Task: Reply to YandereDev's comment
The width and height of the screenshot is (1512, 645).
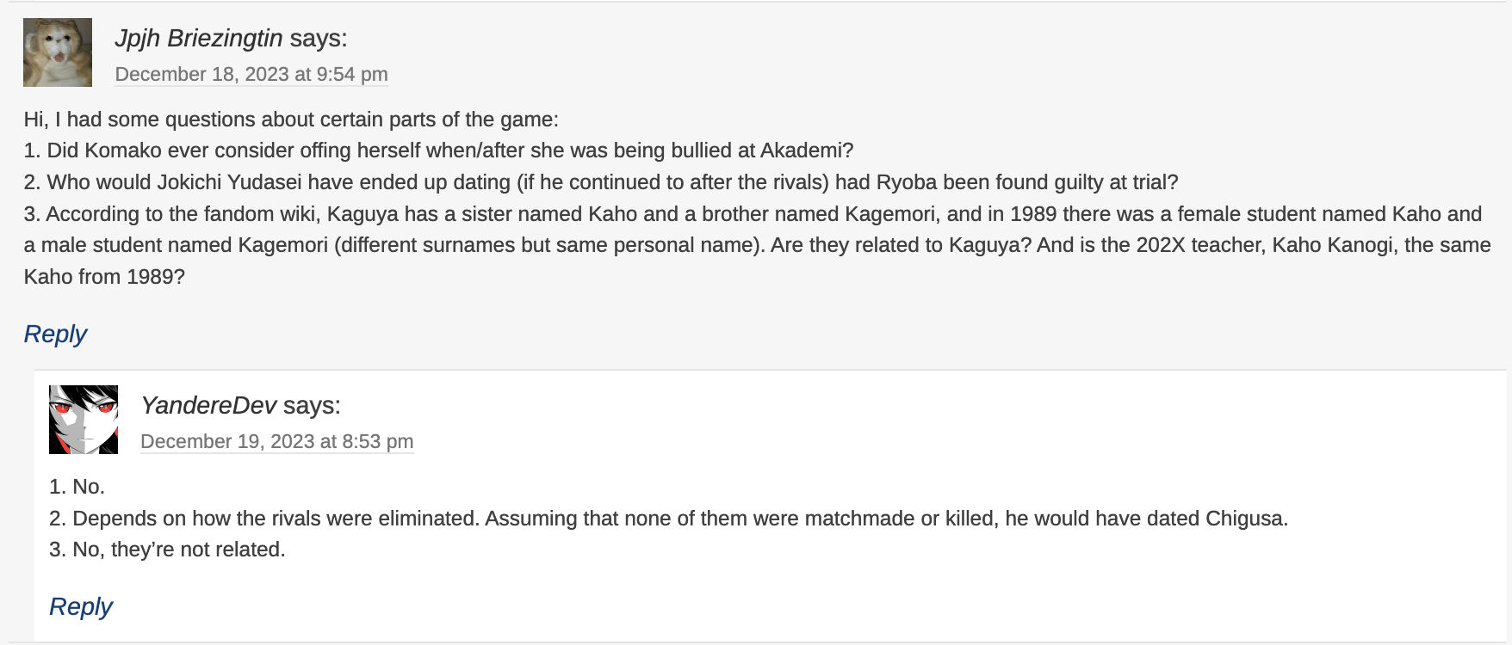Action: coord(81,606)
